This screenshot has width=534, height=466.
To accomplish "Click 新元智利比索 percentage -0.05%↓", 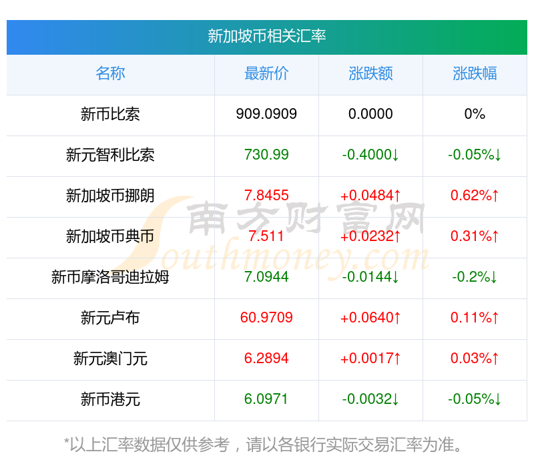I will 475,155.
